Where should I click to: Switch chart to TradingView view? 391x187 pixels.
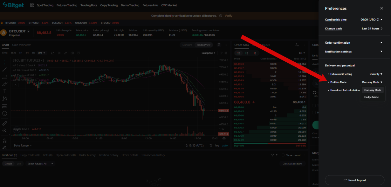tap(203, 45)
